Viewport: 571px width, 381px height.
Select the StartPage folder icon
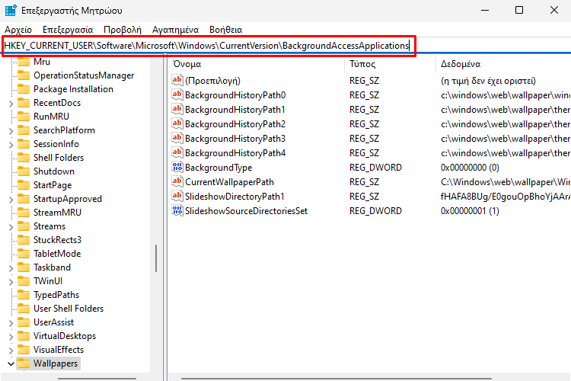[x=24, y=185]
